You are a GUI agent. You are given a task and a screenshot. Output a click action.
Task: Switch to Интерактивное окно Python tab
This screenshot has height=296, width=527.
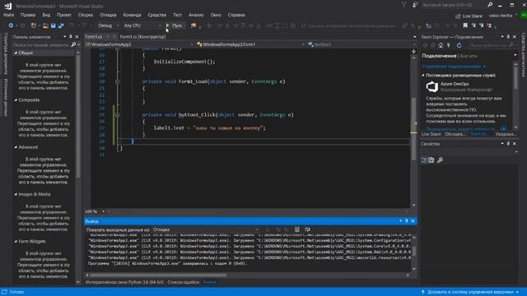(124, 282)
